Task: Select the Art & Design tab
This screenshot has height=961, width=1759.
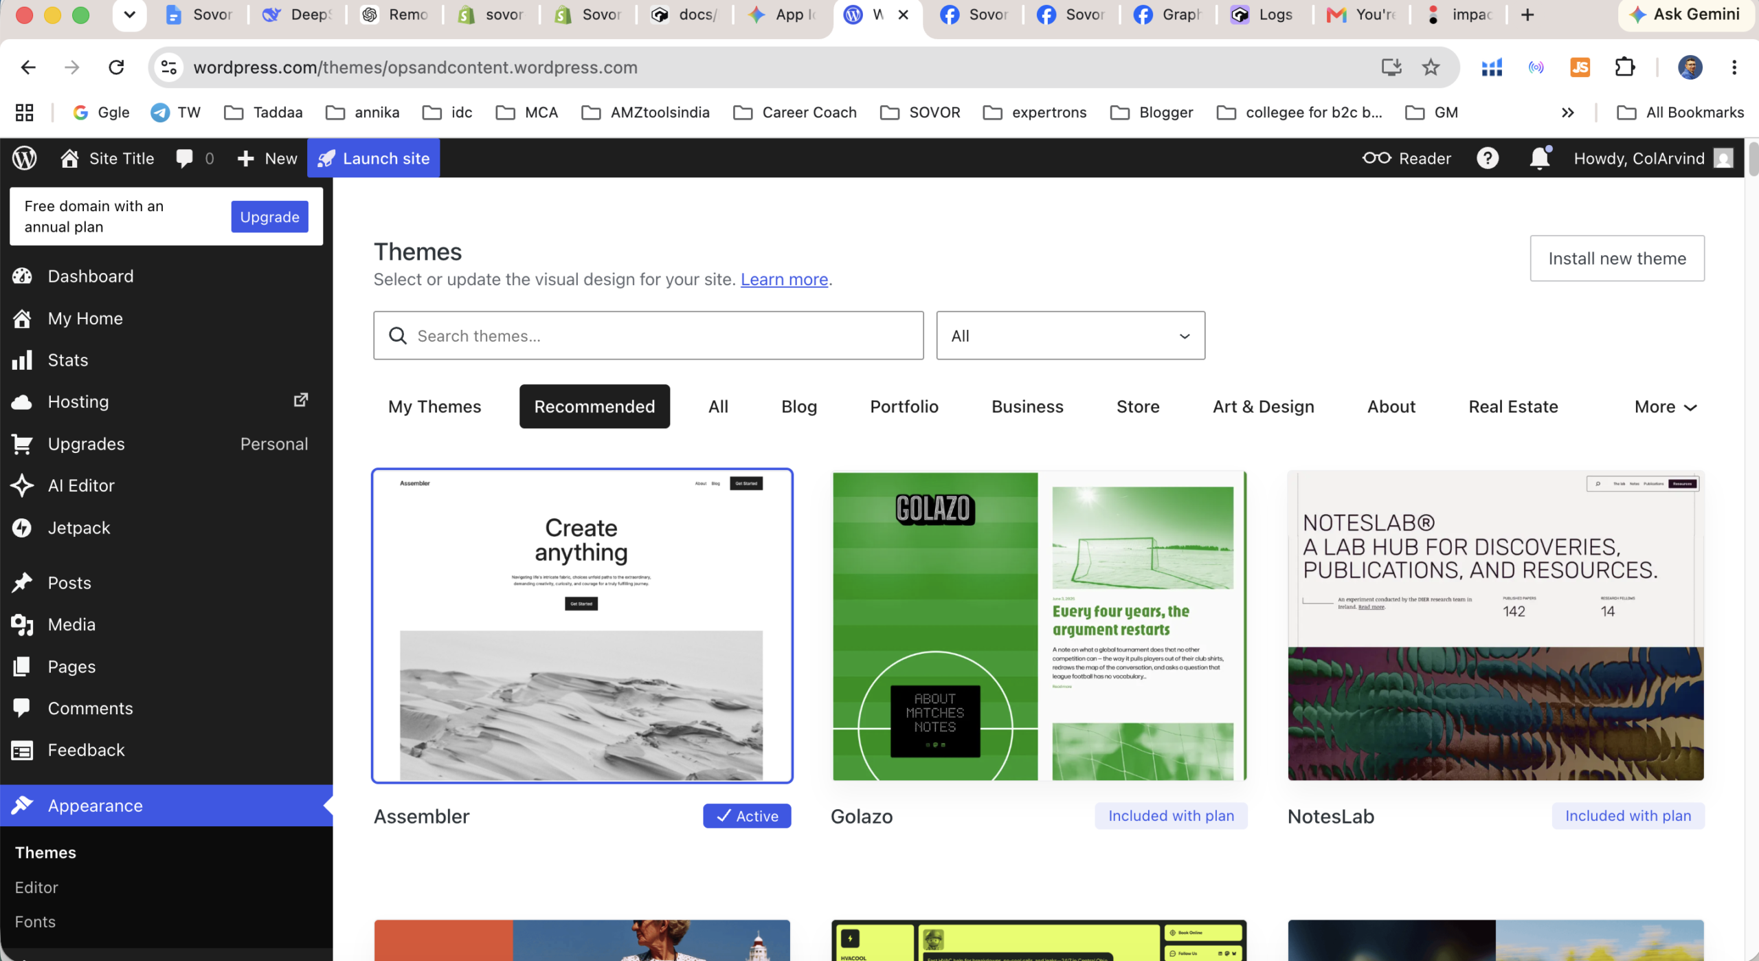Action: [x=1263, y=406]
